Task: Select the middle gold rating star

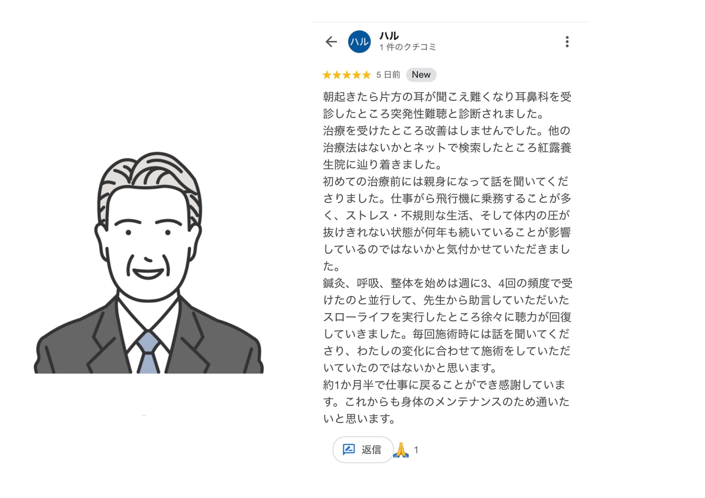Action: click(347, 75)
